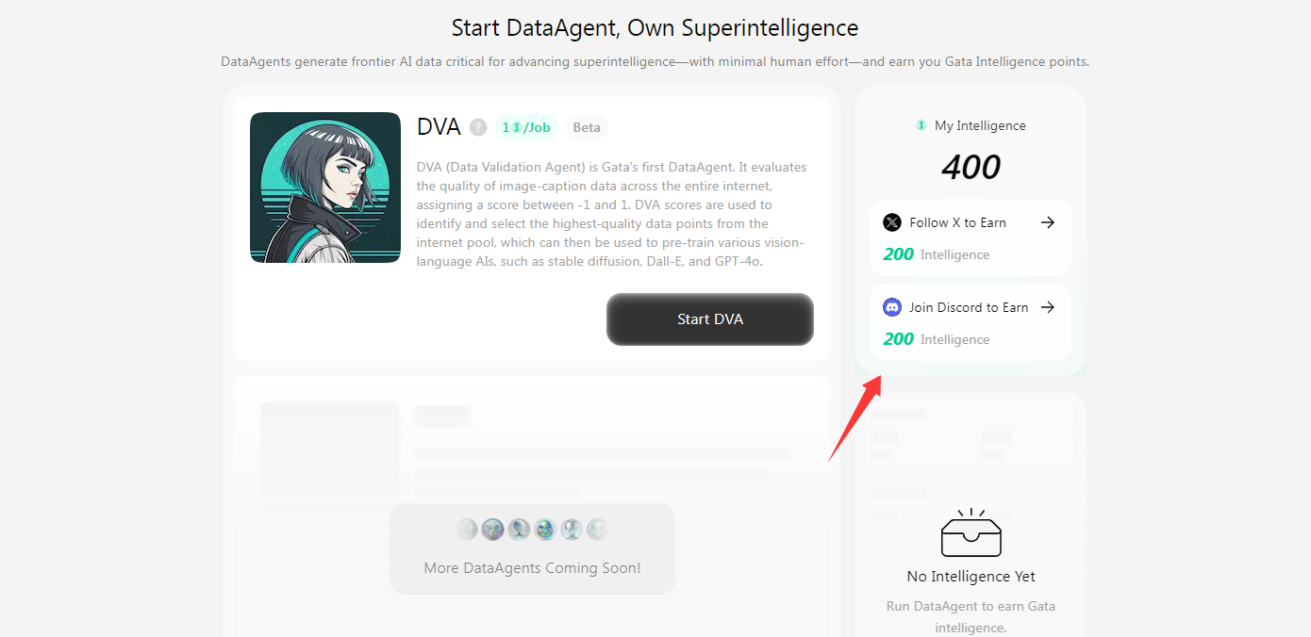Viewport: 1311px width, 637px height.
Task: Click the DVA help question mark icon
Action: 476,127
